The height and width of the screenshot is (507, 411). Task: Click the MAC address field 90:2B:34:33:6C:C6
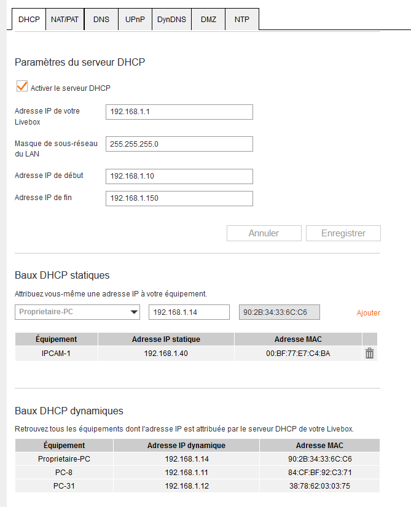point(279,312)
